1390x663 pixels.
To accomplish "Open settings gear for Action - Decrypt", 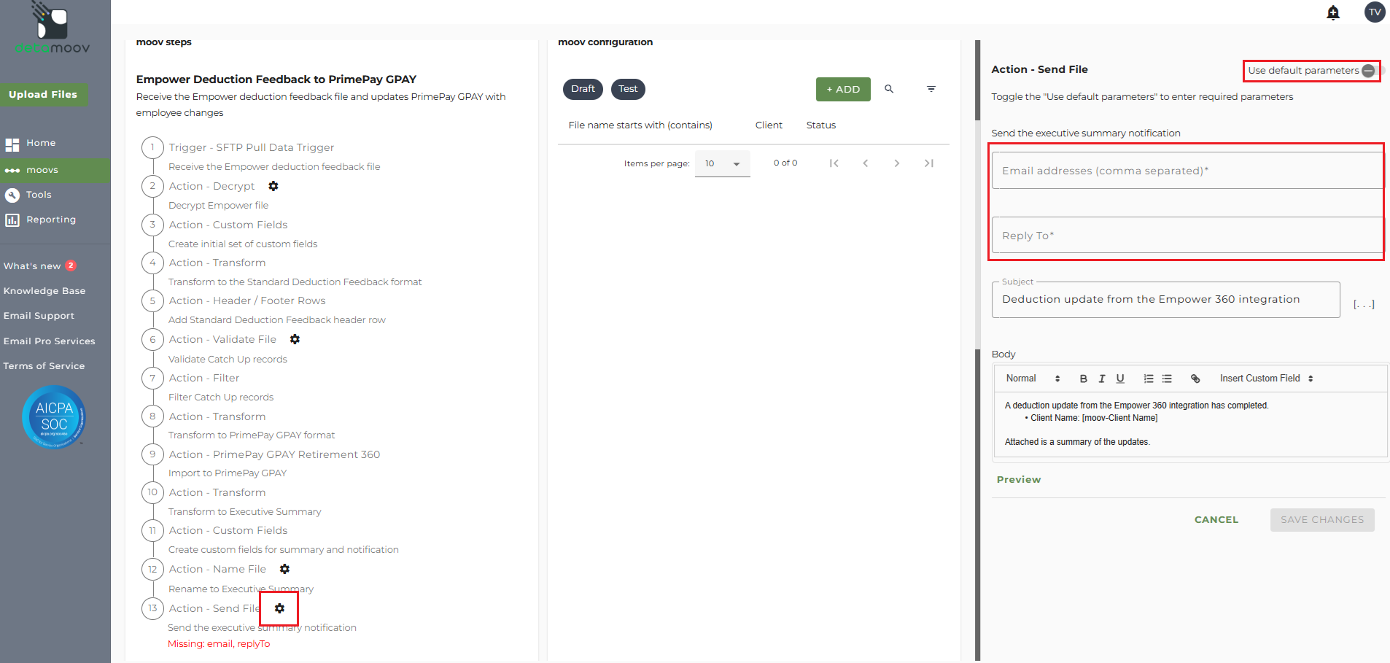I will 273,186.
